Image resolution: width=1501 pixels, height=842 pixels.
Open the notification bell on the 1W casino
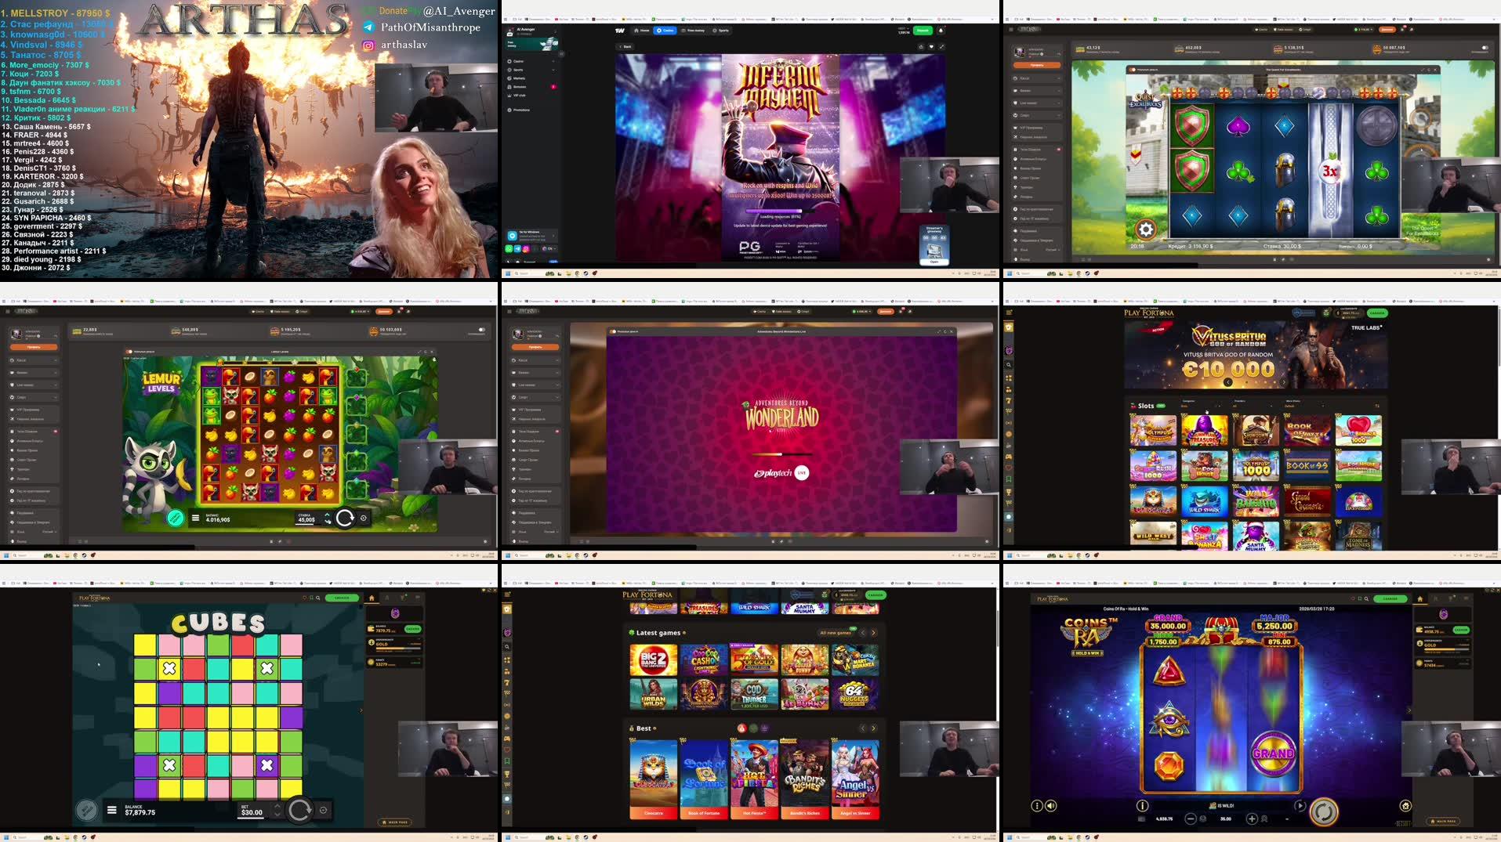[x=941, y=31]
